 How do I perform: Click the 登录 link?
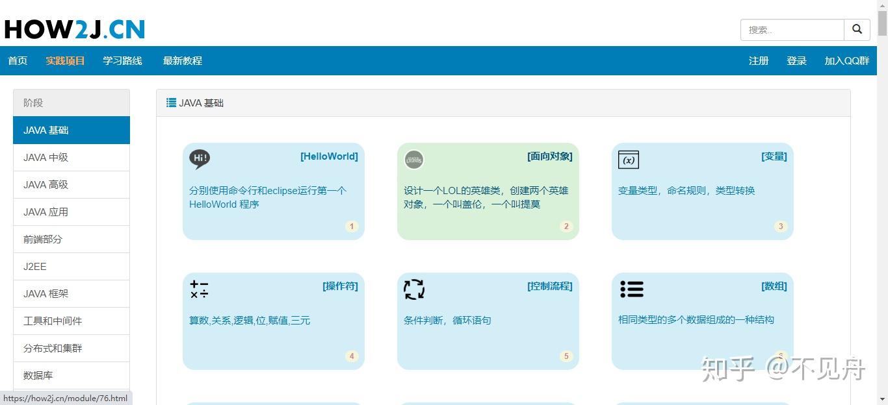tap(796, 60)
